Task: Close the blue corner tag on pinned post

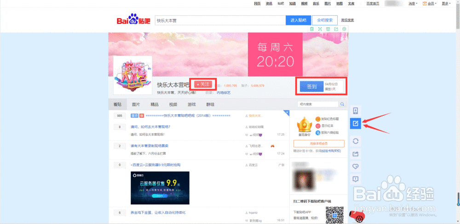Action: pos(287,113)
